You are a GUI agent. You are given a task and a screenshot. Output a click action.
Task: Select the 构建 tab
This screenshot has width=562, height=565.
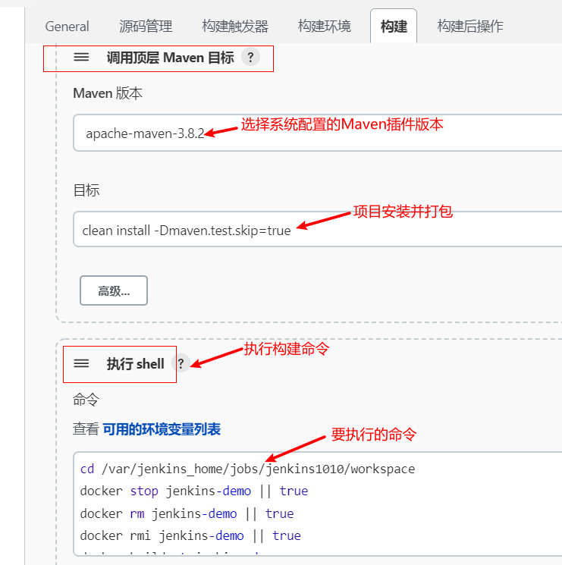point(394,27)
